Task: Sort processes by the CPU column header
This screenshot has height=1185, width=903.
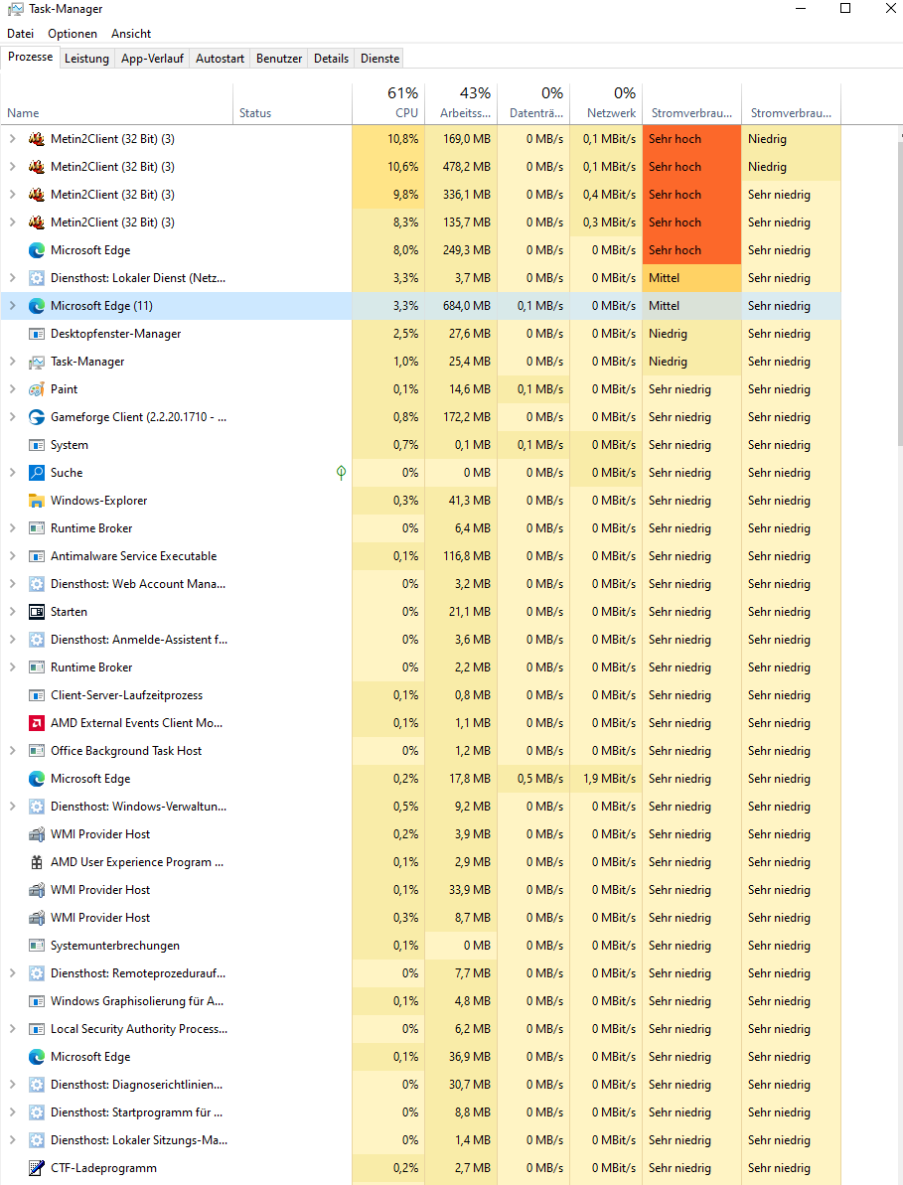Action: (x=388, y=102)
